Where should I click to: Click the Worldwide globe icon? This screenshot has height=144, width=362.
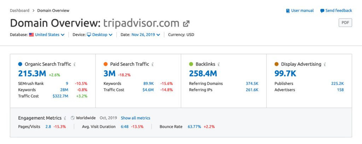[73, 118]
